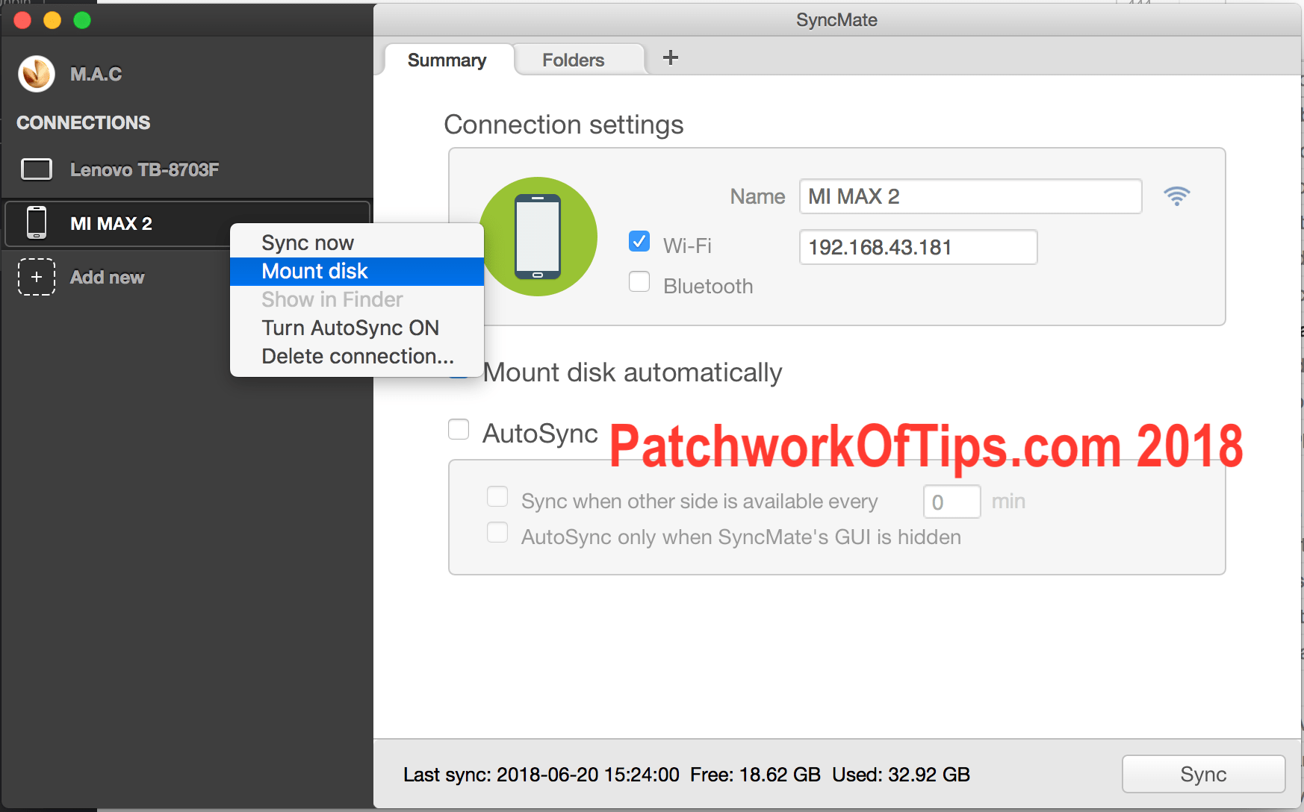Toggle Sync when other side is available

point(497,496)
